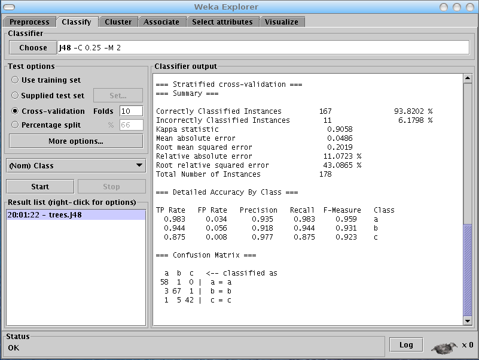The width and height of the screenshot is (479, 360).
Task: Click the Set button for supplied test set
Action: click(117, 95)
